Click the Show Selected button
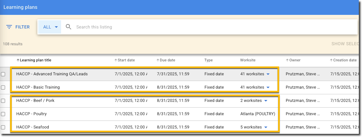The height and width of the screenshot is (137, 362). click(346, 44)
